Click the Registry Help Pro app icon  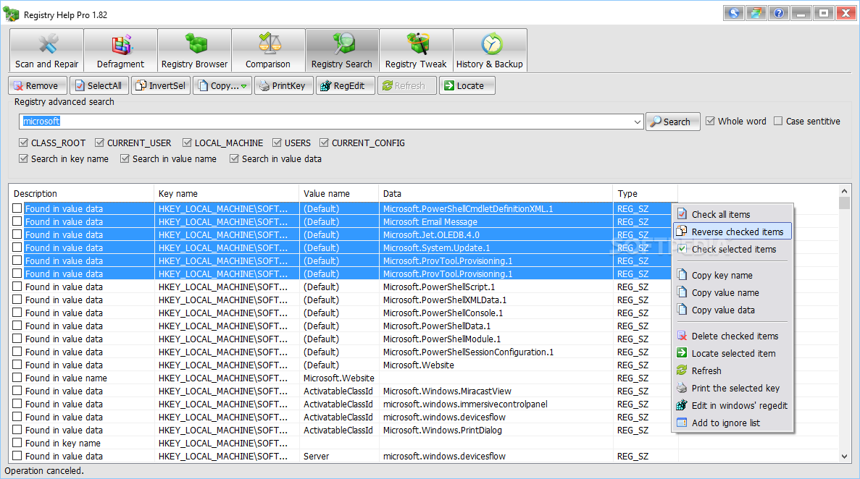point(11,14)
